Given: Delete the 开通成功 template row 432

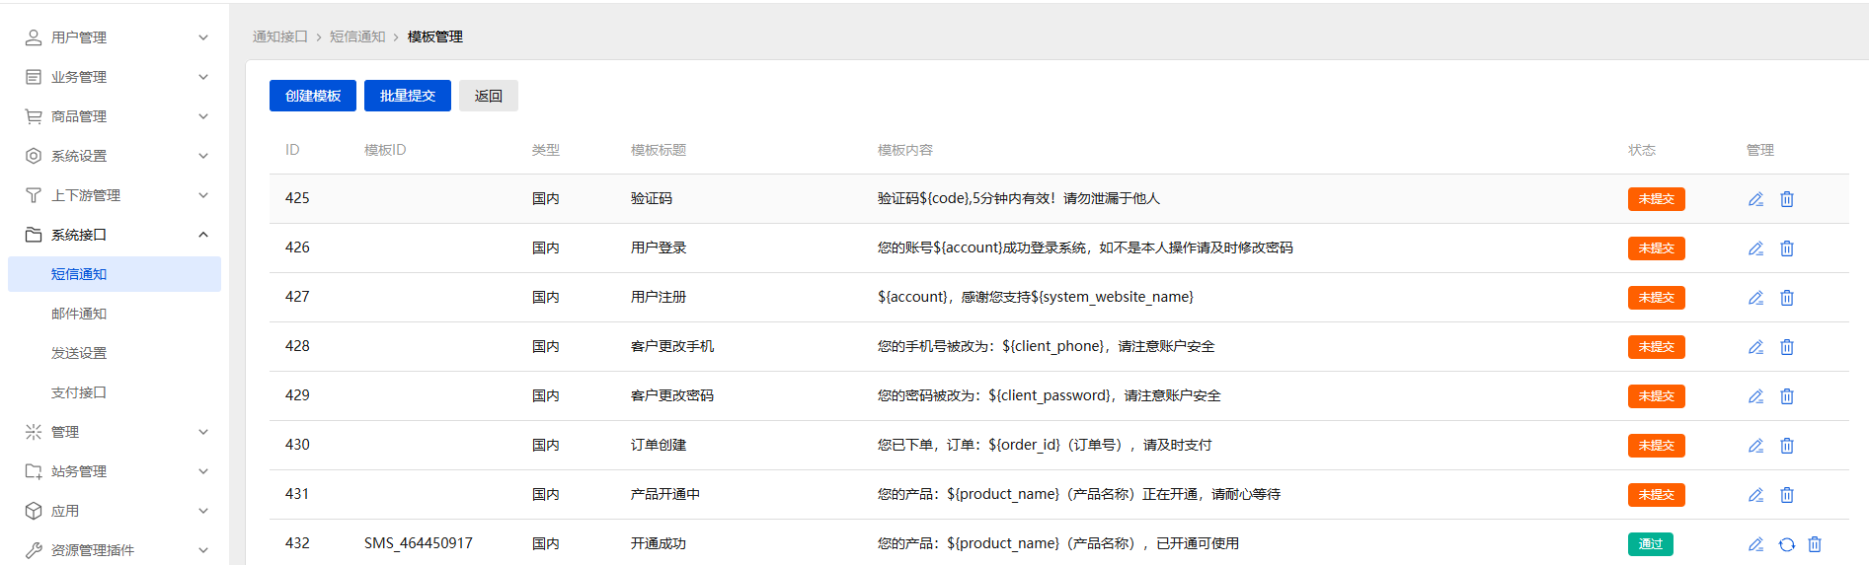Looking at the screenshot, I should 1815,544.
